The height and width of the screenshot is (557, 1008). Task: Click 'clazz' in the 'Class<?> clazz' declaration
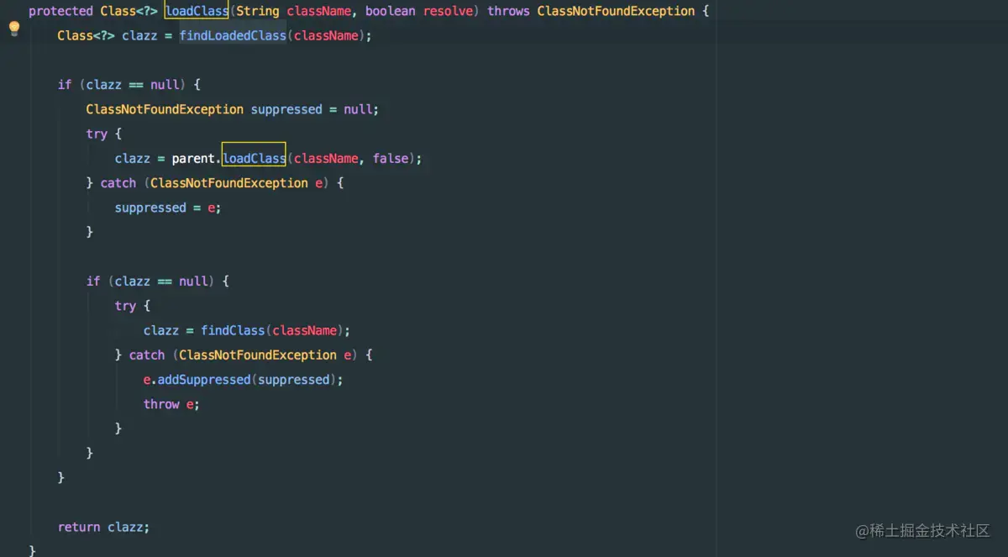139,36
